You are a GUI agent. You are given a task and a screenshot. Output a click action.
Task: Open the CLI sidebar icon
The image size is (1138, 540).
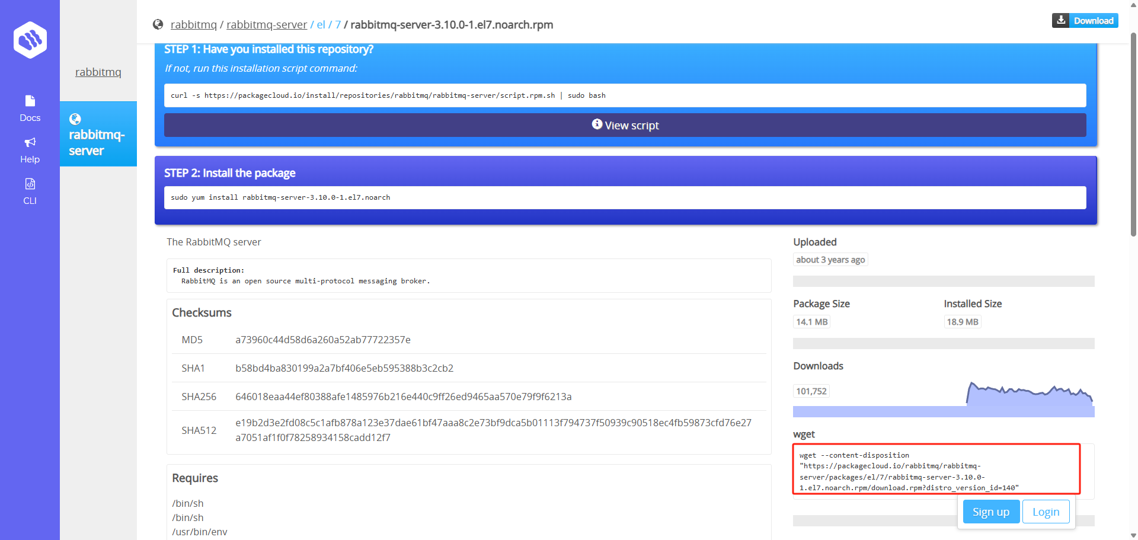(30, 184)
